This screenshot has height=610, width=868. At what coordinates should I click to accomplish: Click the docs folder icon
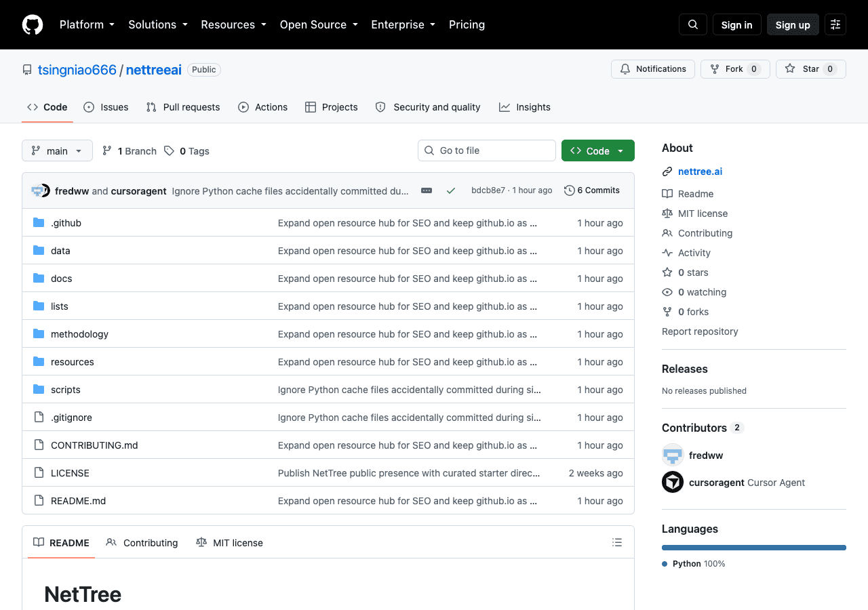(39, 279)
